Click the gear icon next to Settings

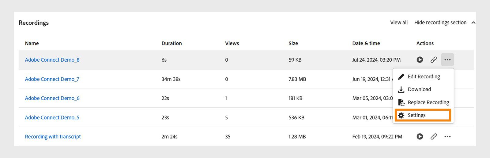(401, 115)
